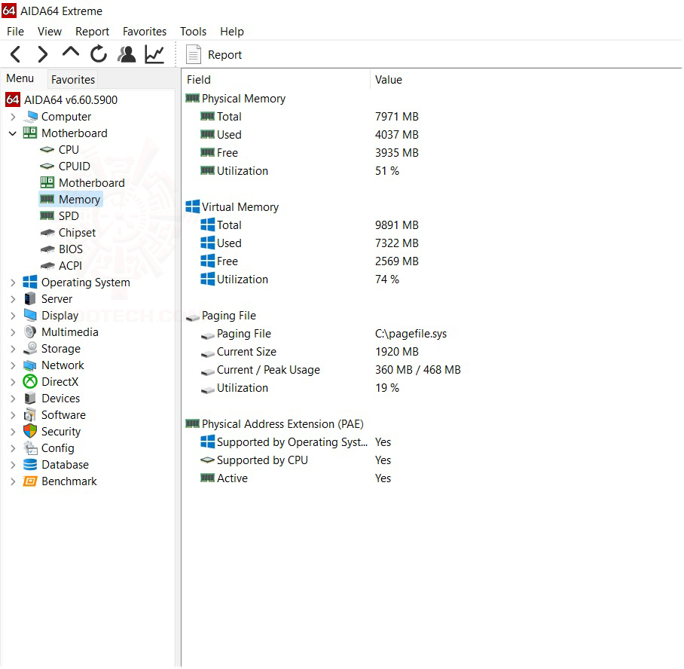Select the Supported by CPU row
Screen dimensions: 684x669
[262, 460]
